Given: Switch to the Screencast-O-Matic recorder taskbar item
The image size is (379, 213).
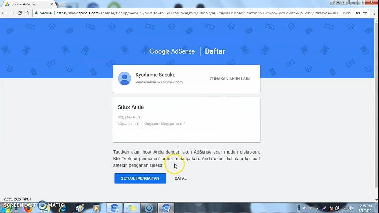Looking at the screenshot, I should coord(149,208).
